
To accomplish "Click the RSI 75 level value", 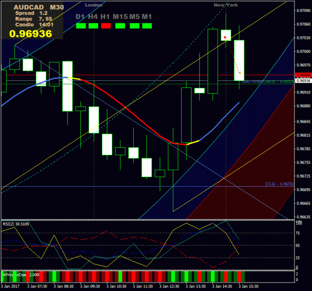I will 298,233.
